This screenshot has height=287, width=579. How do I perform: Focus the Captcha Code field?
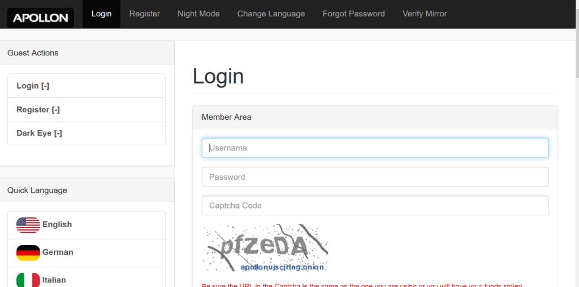tap(375, 206)
